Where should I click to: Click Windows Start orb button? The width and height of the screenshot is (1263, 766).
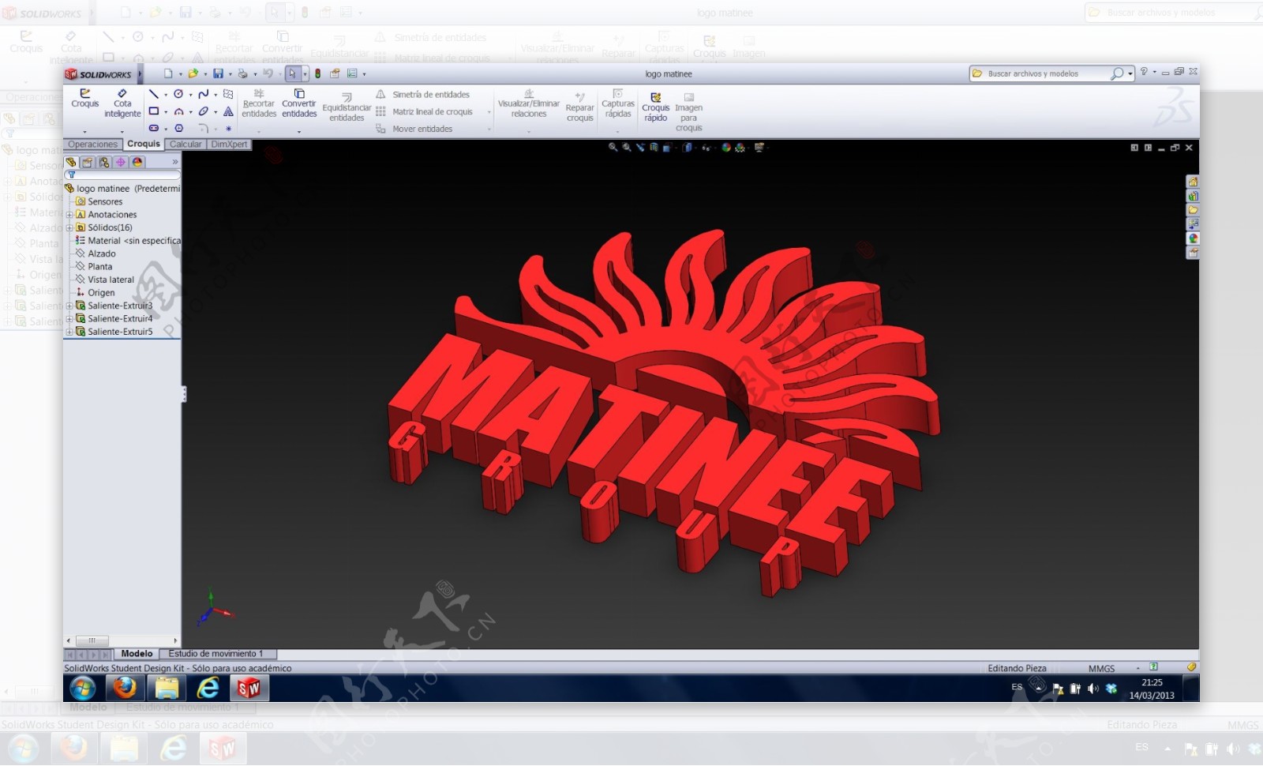[x=82, y=689]
